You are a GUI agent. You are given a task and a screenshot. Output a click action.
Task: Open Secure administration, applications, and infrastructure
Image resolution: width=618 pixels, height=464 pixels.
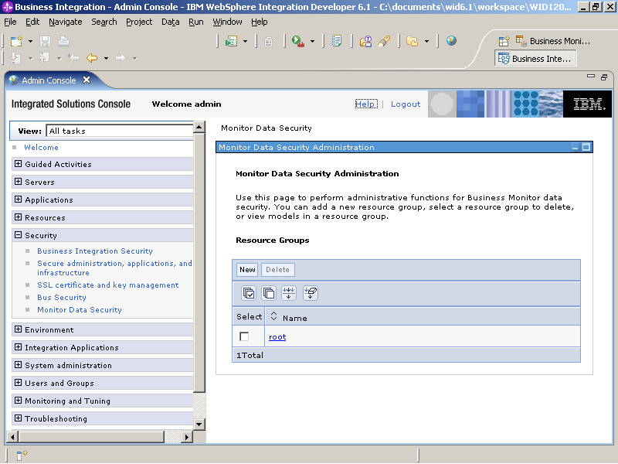click(x=114, y=268)
